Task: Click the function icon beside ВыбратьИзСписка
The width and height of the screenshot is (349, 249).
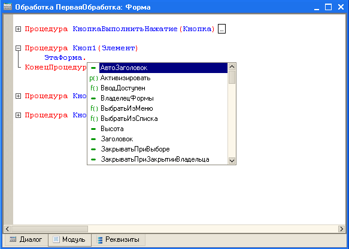Action: [94, 119]
